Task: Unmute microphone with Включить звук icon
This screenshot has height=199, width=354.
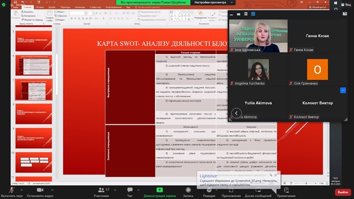Action: (x=12, y=190)
